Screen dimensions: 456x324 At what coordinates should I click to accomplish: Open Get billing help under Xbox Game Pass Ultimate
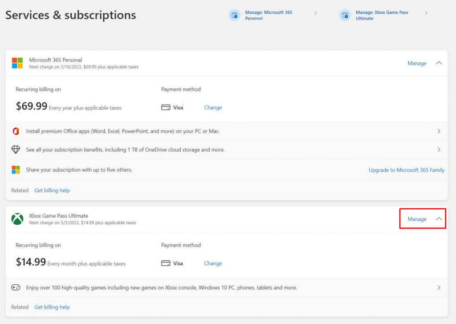pos(52,307)
